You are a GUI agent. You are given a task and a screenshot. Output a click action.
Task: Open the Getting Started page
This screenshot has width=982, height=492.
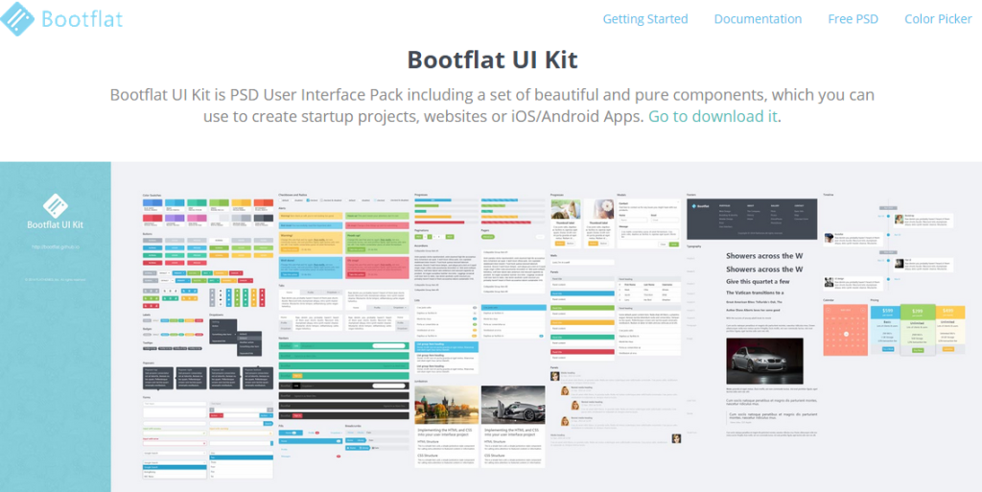coord(645,19)
